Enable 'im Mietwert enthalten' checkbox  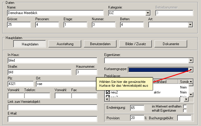click(185, 106)
